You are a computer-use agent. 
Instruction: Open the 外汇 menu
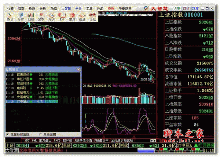coord(100,9)
